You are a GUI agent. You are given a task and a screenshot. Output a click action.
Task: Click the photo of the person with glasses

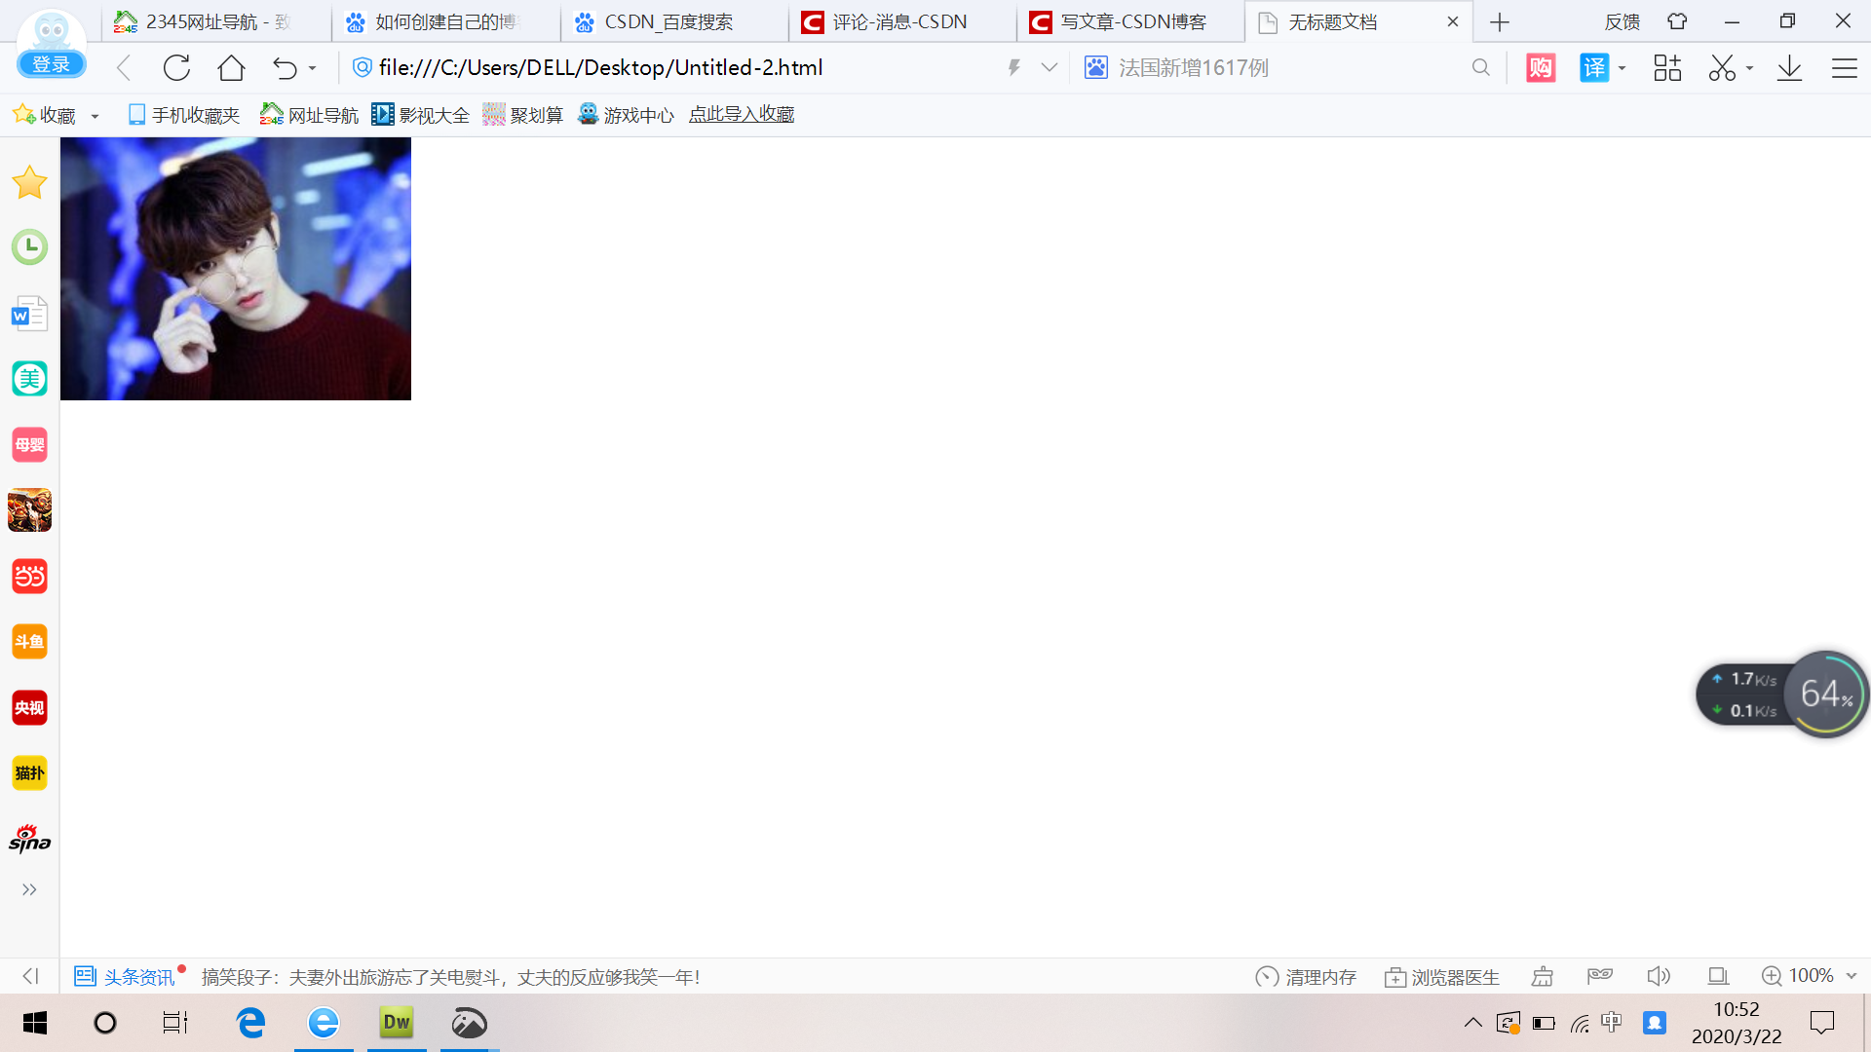point(236,269)
